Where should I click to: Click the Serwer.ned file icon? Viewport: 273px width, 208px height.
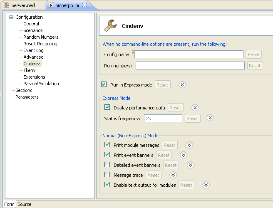7,5
